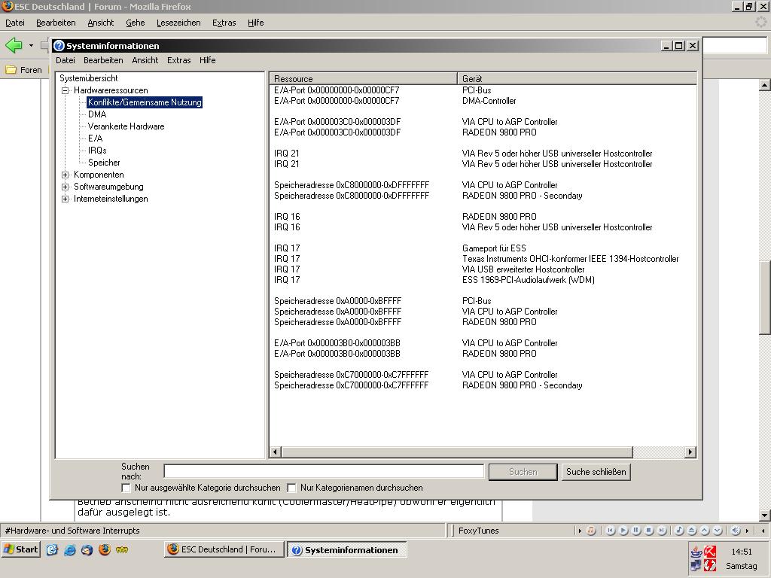The image size is (771, 578).
Task: Open Datei menu in Systeminformationen
Action: (66, 60)
